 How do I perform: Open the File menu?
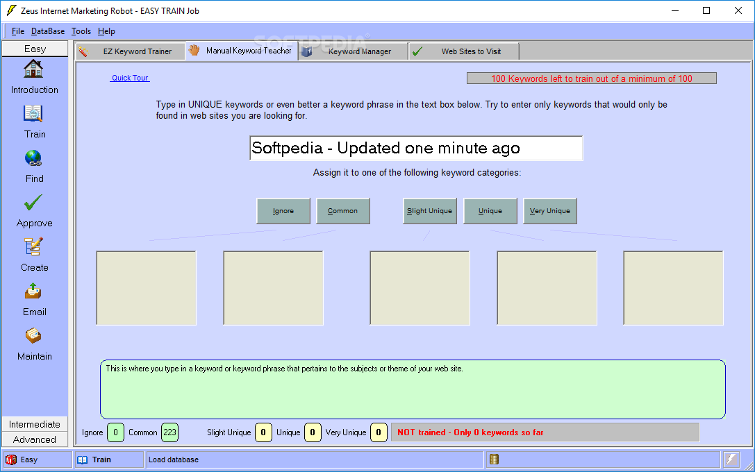(18, 31)
